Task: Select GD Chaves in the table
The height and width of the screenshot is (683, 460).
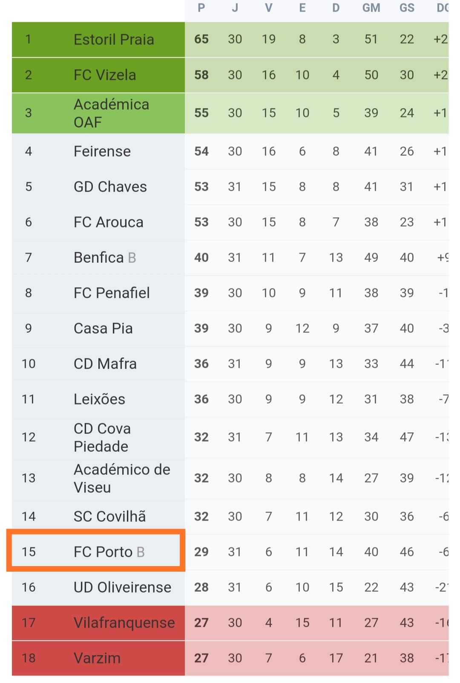Action: coord(110,187)
